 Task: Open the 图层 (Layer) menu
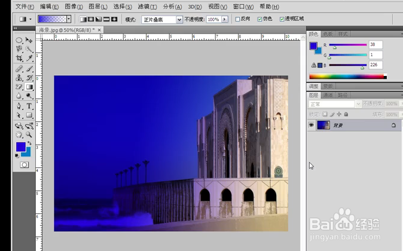pos(98,7)
